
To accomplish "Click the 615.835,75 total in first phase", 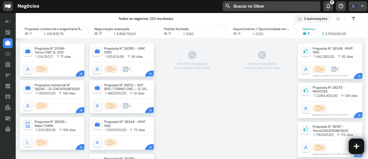I will click(x=55, y=34).
